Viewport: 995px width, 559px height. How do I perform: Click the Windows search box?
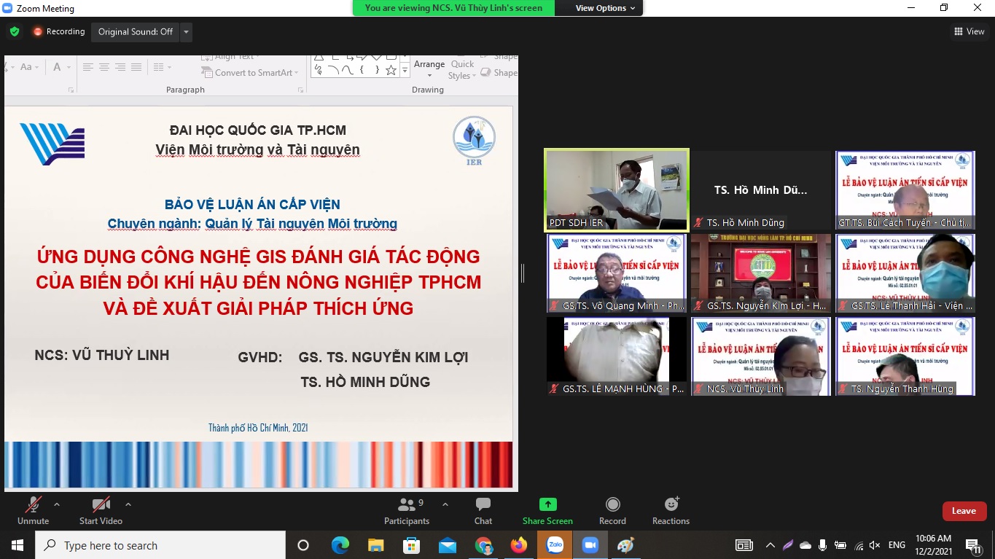pyautogui.click(x=160, y=545)
